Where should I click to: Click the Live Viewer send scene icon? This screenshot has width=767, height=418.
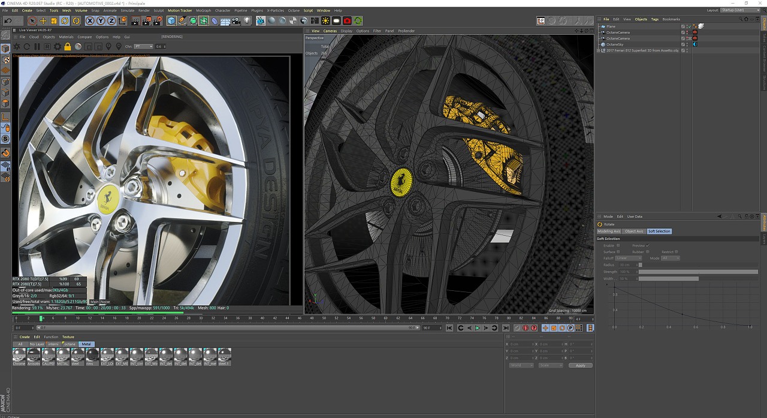point(17,46)
